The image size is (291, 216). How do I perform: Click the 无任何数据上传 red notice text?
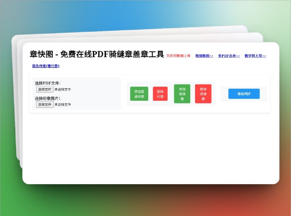(x=179, y=56)
